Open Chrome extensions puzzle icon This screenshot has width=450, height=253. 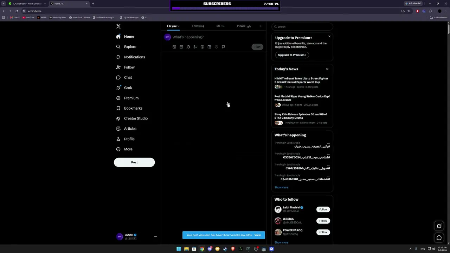[x=430, y=11]
